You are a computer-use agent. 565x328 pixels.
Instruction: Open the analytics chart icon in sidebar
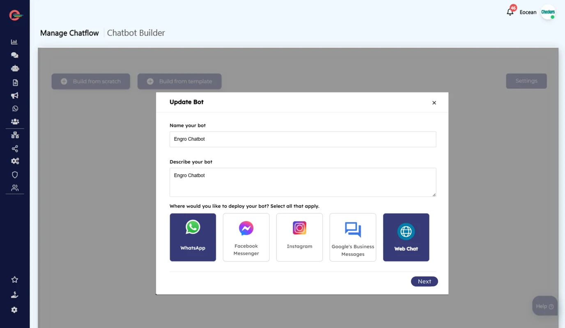click(14, 42)
